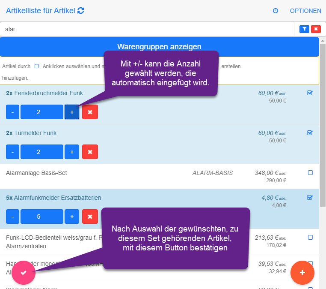Image resolution: width=326 pixels, height=289 pixels.
Task: Click quantity value 2 for Türmelder Funk
Action: click(x=42, y=152)
